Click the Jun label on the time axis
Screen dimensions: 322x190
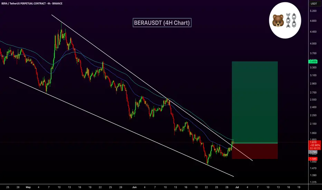134,187
